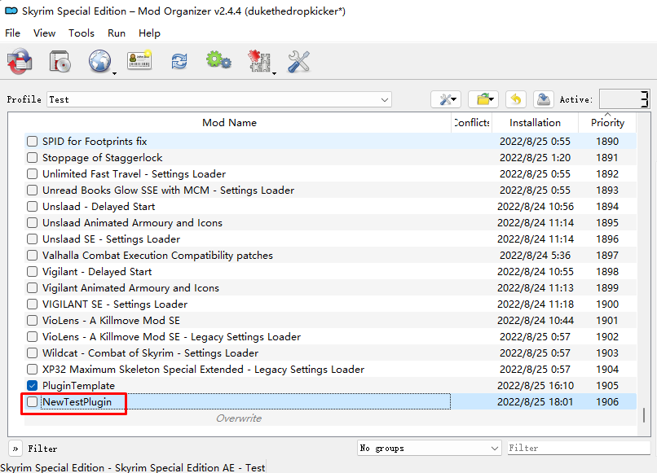Check Valhalla Combat Execution Compatibility patches
The image size is (657, 473).
pos(33,256)
